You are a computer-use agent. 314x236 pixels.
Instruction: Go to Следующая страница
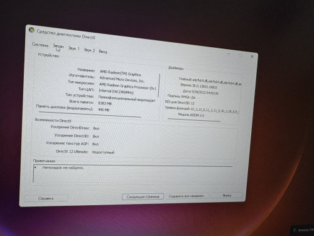click(x=143, y=196)
